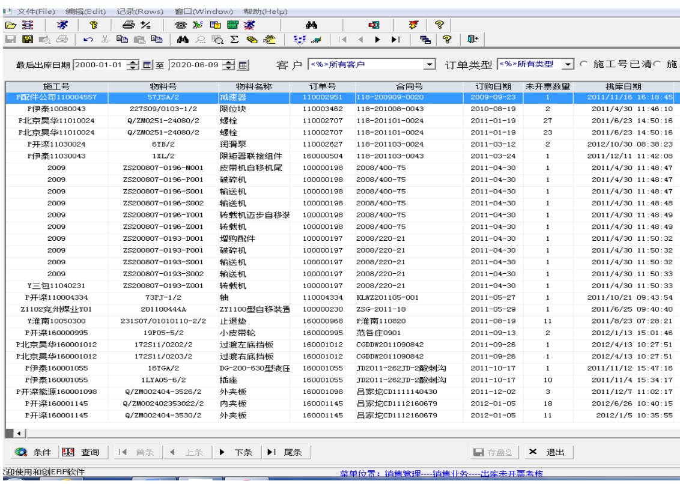Open calendar picker for end date 2020-06-09
The height and width of the screenshot is (484, 680).
(x=243, y=65)
